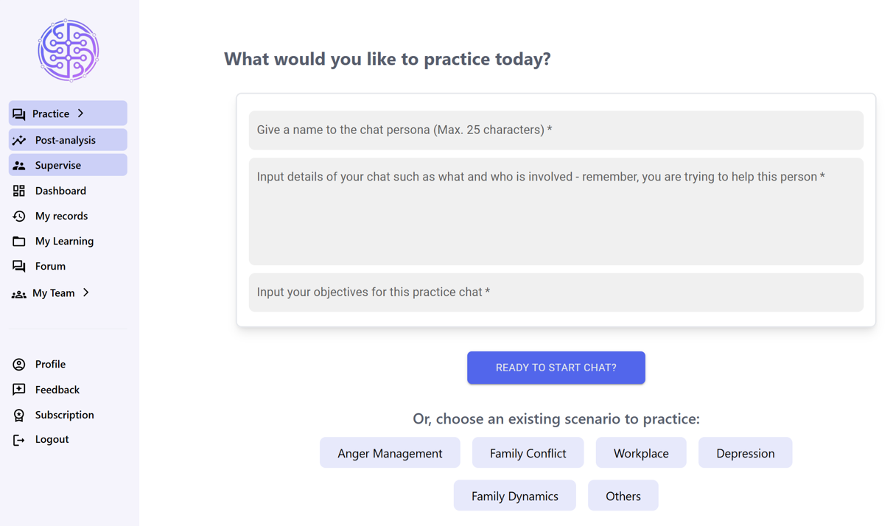Image resolution: width=893 pixels, height=526 pixels.
Task: Click the Feedback comment icon
Action: [x=19, y=390]
